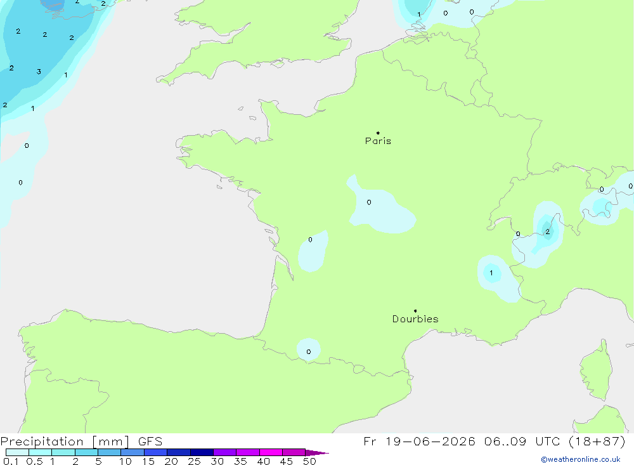Image resolution: width=634 pixels, height=465 pixels.
Task: Click the Paris city label
Action: [x=378, y=141]
